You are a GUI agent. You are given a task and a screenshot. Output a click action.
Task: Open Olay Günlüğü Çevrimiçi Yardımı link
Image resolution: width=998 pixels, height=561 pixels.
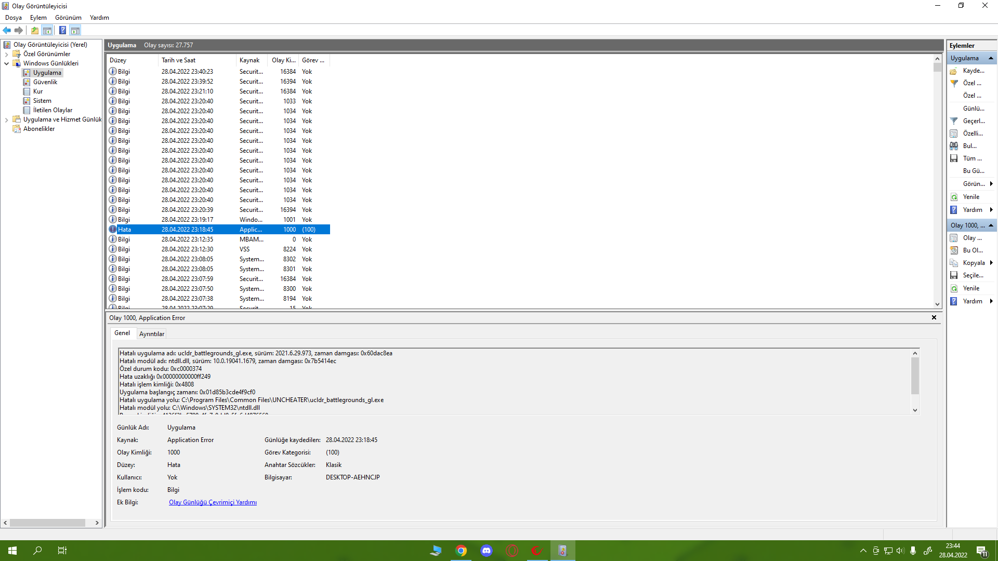pyautogui.click(x=213, y=502)
